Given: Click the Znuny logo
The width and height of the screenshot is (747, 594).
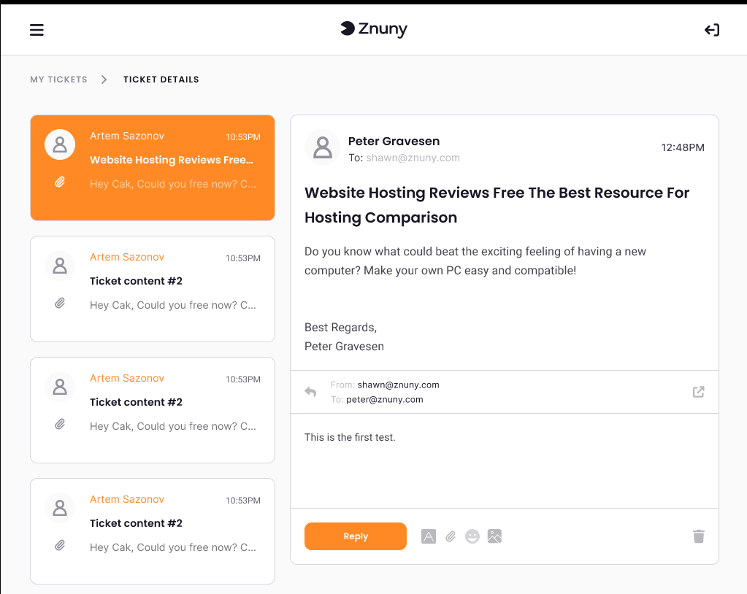Looking at the screenshot, I should [x=373, y=29].
